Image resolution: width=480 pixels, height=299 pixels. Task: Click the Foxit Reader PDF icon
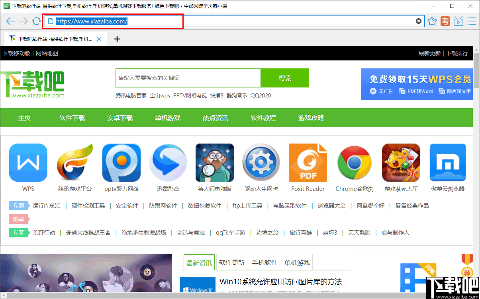coord(308,162)
